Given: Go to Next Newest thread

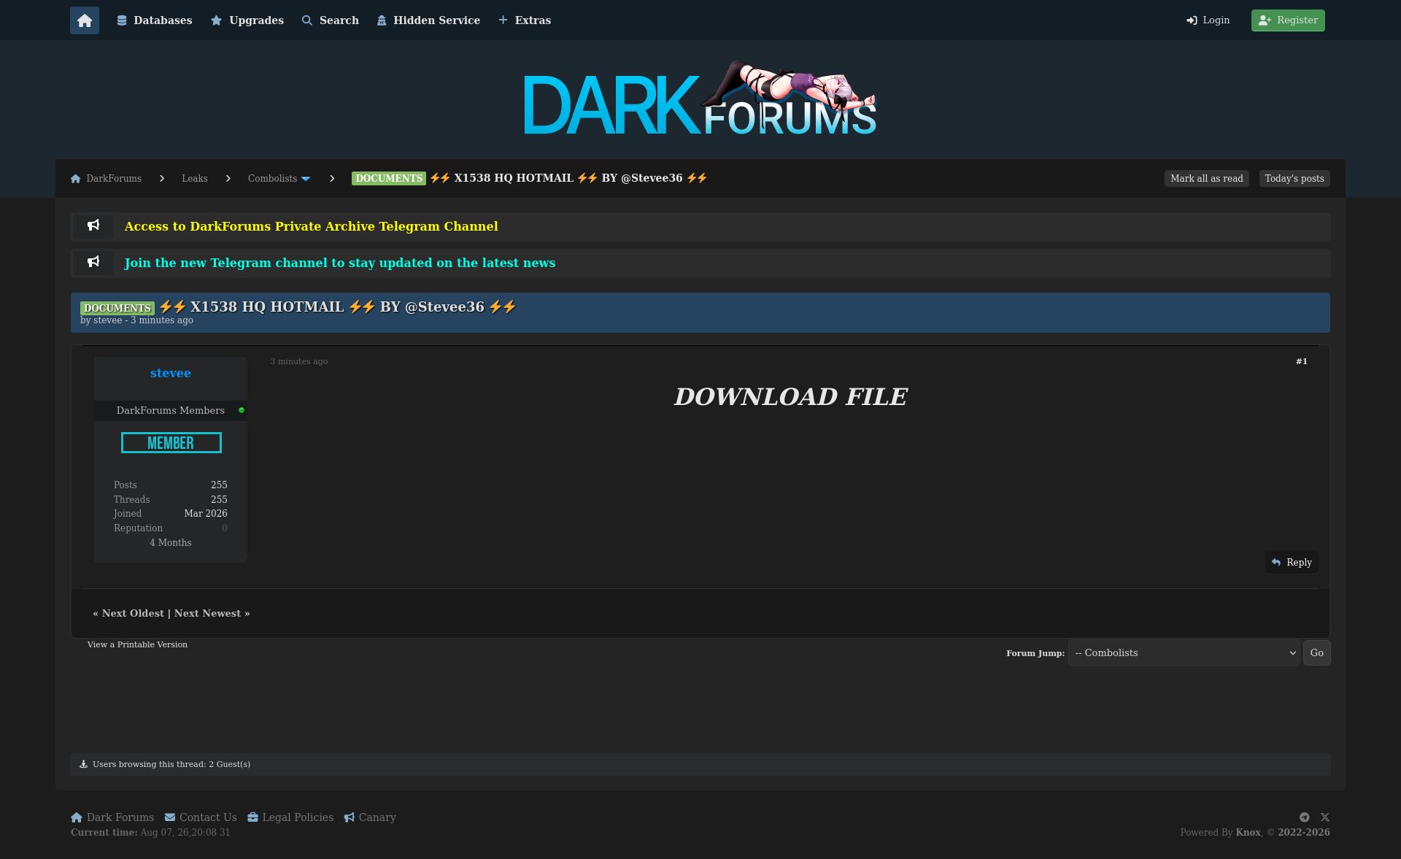Looking at the screenshot, I should click(x=207, y=613).
